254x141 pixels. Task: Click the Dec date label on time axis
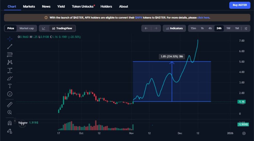tap(180, 133)
